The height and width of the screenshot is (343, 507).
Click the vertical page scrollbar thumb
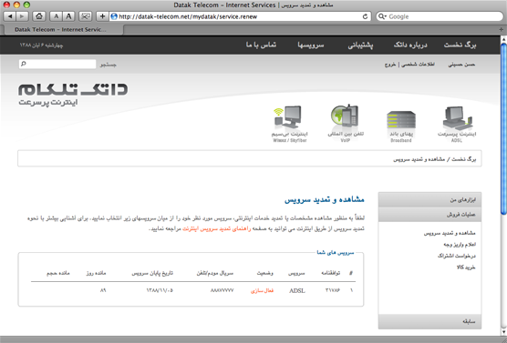tap(503, 128)
